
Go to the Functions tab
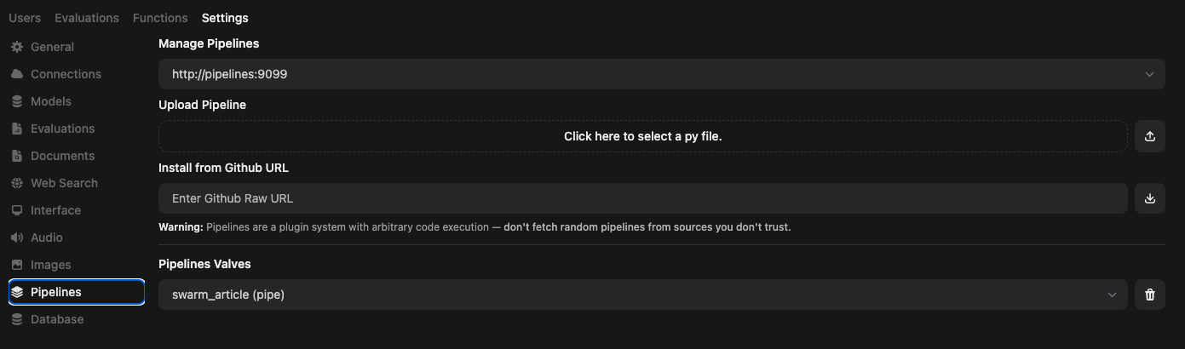pos(160,18)
